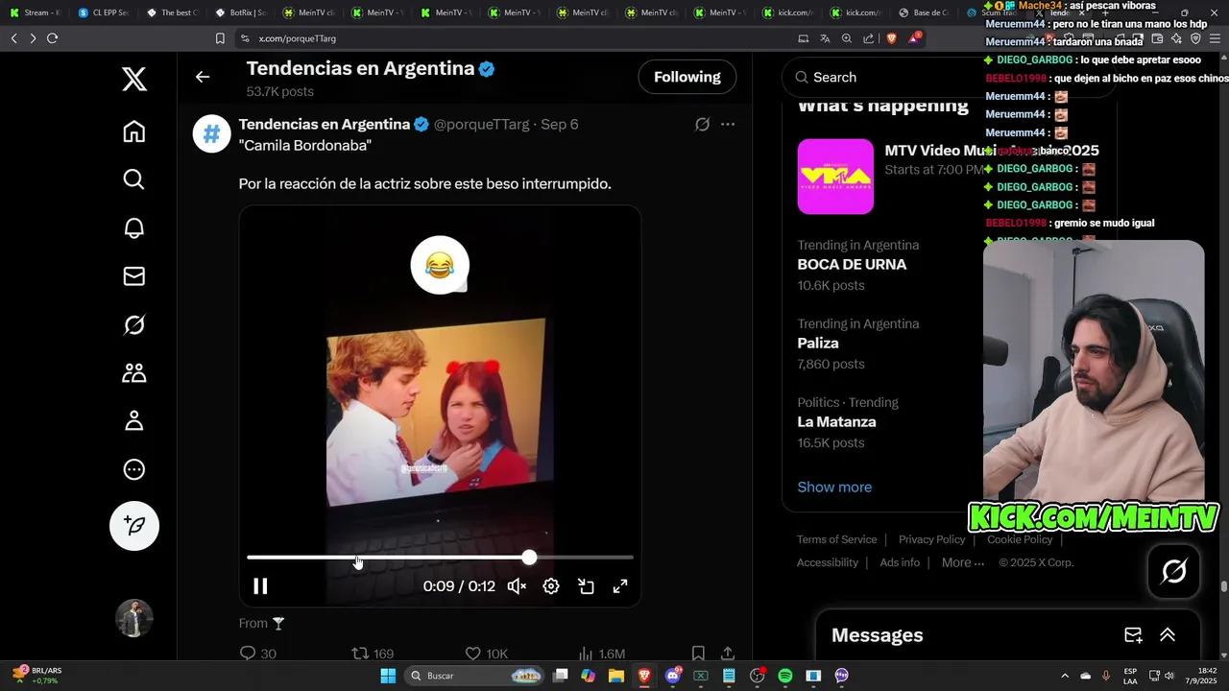Open the Communities icon in sidebar
This screenshot has height=691, width=1229.
(x=134, y=372)
